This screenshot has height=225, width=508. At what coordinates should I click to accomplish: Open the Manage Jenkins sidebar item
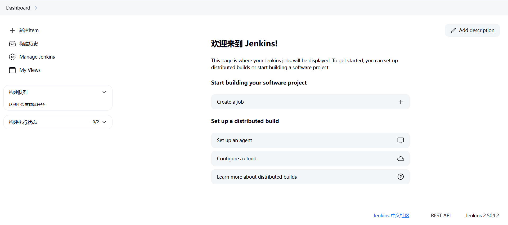37,57
